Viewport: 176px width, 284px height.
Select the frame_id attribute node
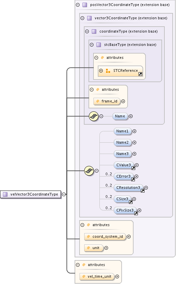click(107, 101)
